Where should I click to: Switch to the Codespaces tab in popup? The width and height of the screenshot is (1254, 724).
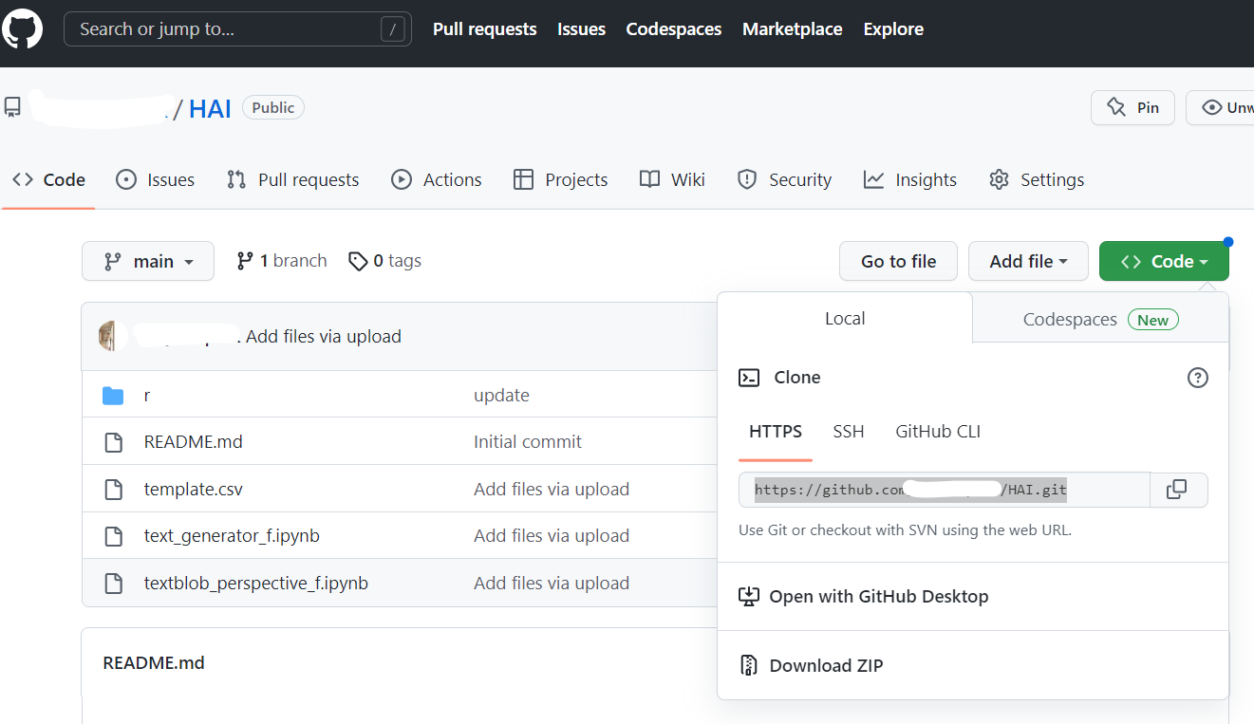click(1100, 320)
